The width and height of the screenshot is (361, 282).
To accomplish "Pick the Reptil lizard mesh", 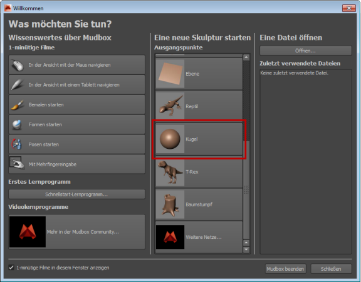I will tap(199, 106).
